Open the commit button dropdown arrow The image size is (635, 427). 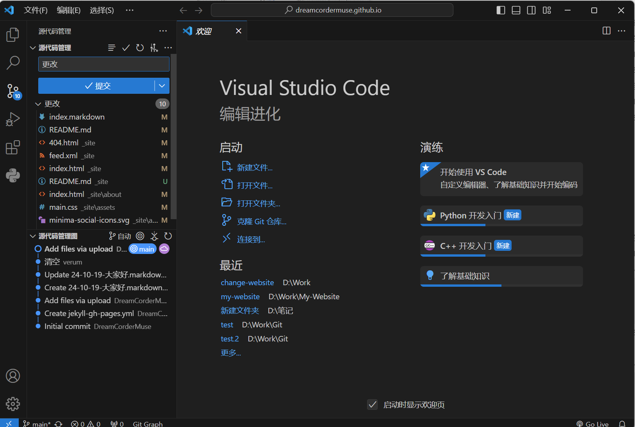(162, 86)
